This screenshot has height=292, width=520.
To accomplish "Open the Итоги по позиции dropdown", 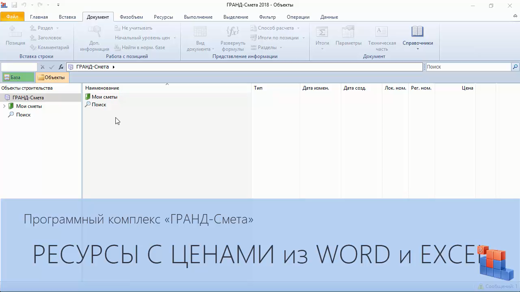I will click(303, 38).
